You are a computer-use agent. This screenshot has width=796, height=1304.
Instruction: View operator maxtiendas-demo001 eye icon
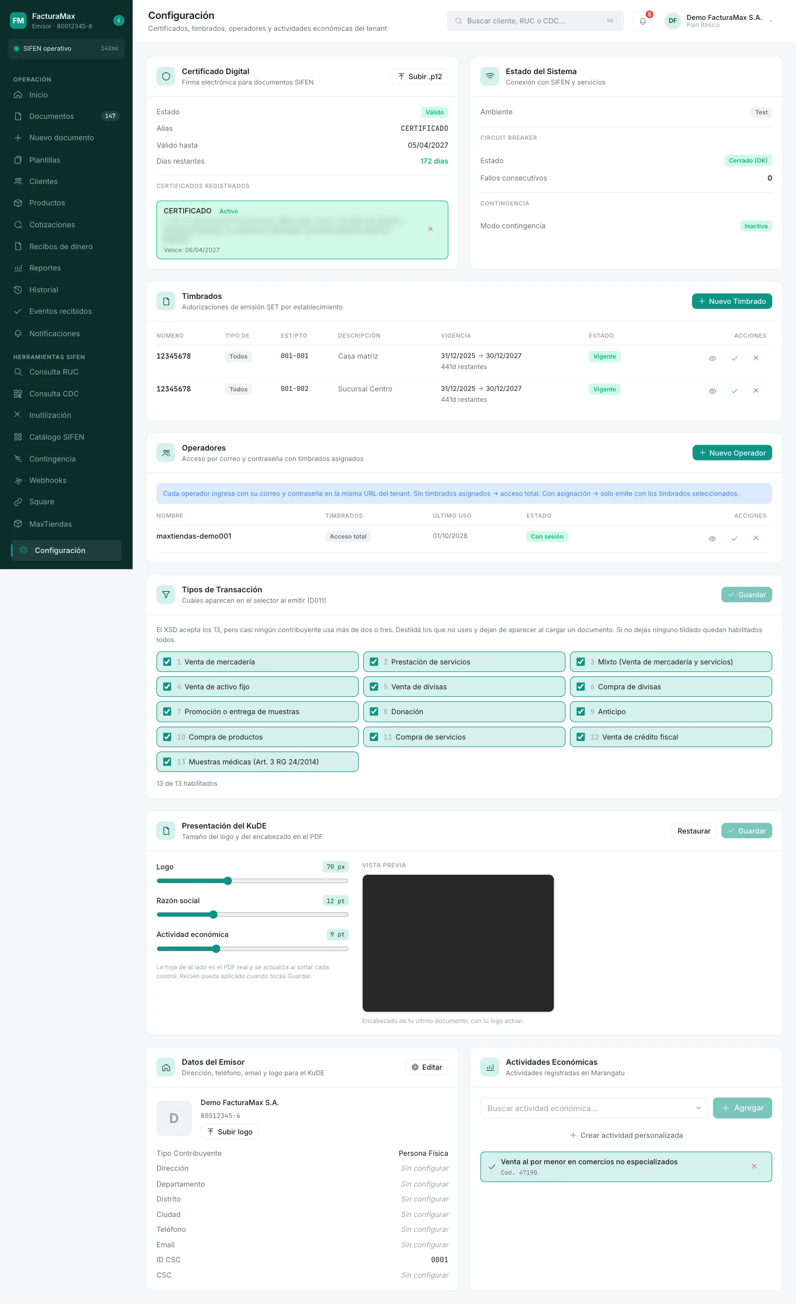712,538
